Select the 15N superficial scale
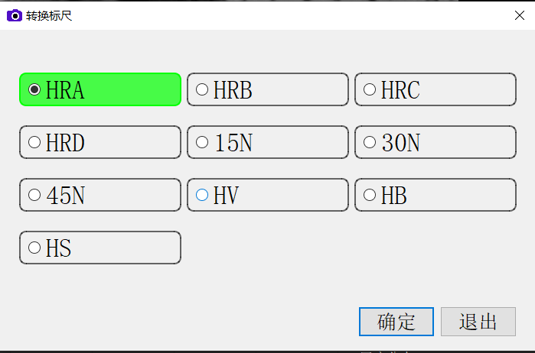The width and height of the screenshot is (535, 353). [x=267, y=142]
